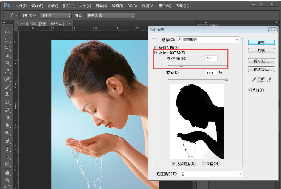
Task: Click the black-and-white selection preview thumbnail
Action: click(x=197, y=121)
